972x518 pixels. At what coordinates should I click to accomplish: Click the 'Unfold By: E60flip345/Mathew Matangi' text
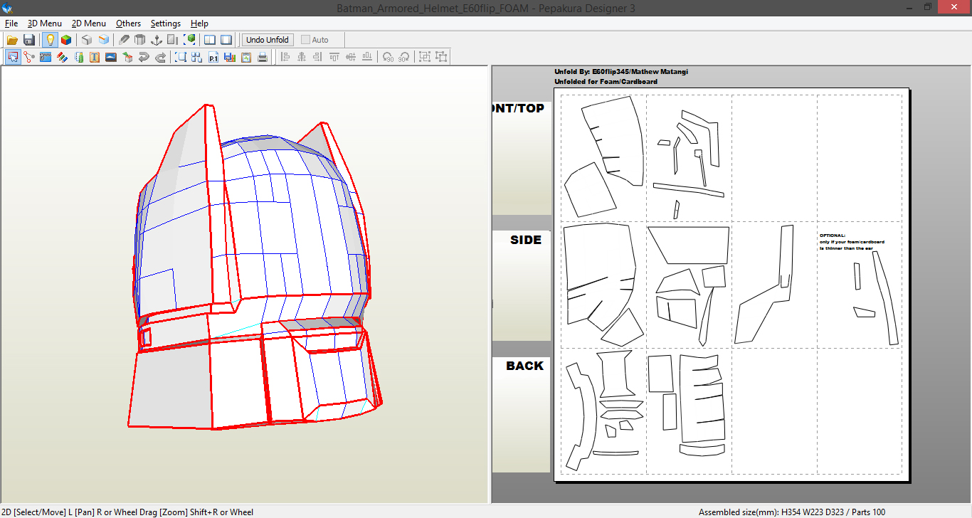(x=621, y=71)
